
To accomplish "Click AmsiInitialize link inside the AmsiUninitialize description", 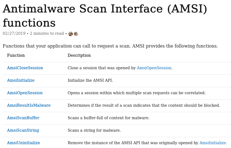I will (213, 143).
